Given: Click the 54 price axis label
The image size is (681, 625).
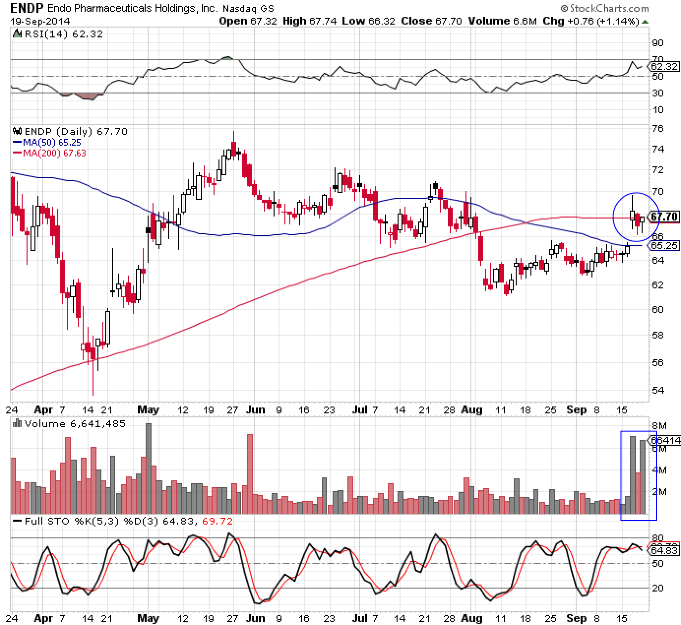Looking at the screenshot, I should (x=657, y=390).
